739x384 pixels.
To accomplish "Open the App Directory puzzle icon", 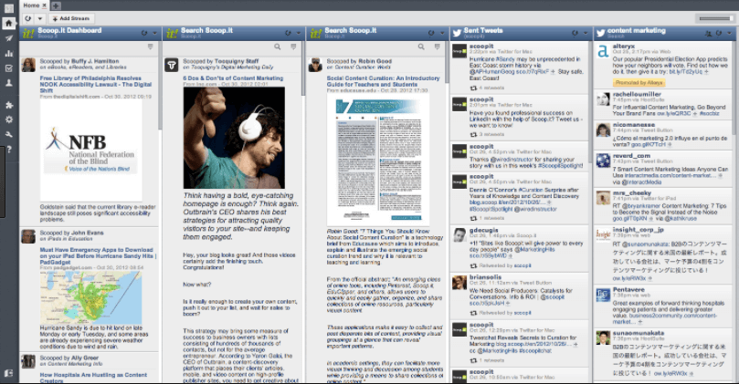I will point(9,105).
